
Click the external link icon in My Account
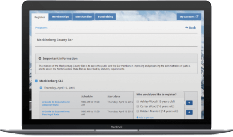click(197, 17)
